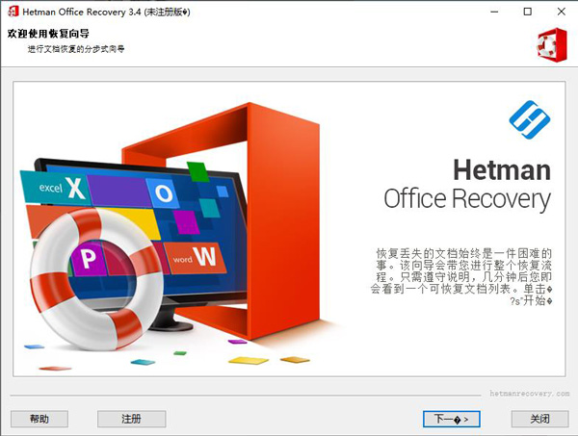578x436 pixels.
Task: Click the red Office lifebuoy logo in header
Action: coord(552,44)
